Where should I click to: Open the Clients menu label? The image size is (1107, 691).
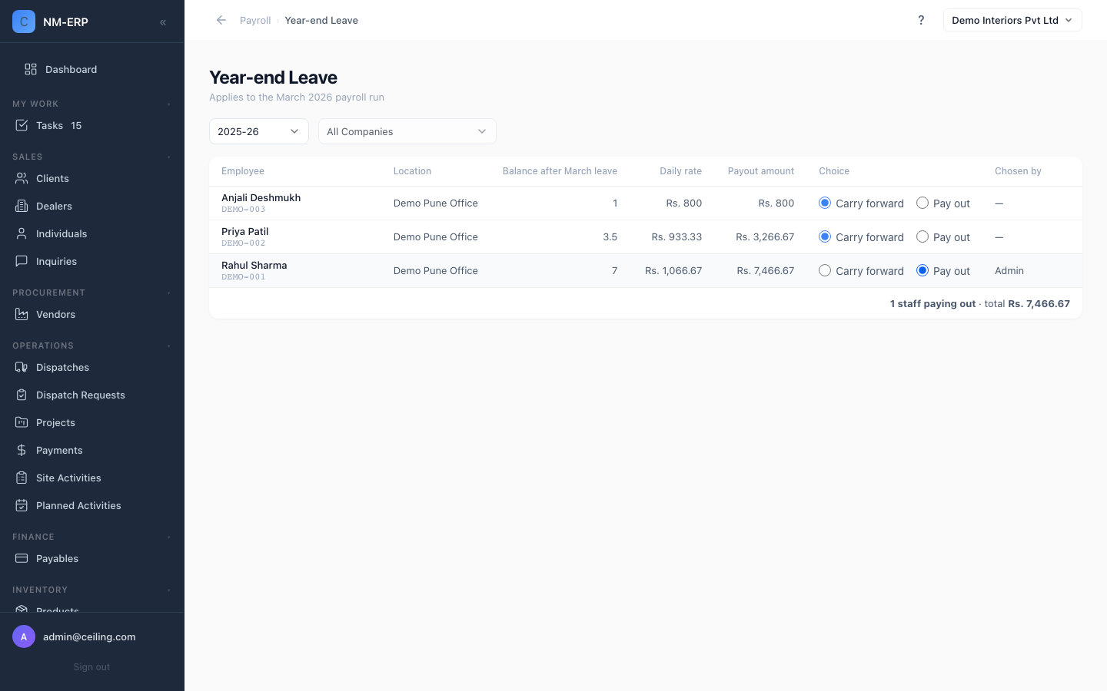(x=52, y=178)
